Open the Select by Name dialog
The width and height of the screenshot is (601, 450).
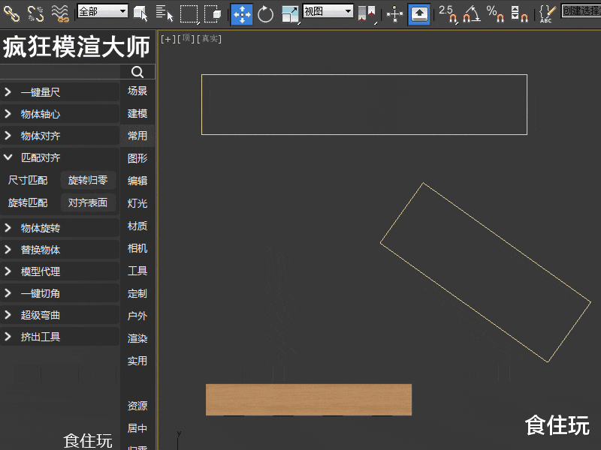pyautogui.click(x=165, y=13)
